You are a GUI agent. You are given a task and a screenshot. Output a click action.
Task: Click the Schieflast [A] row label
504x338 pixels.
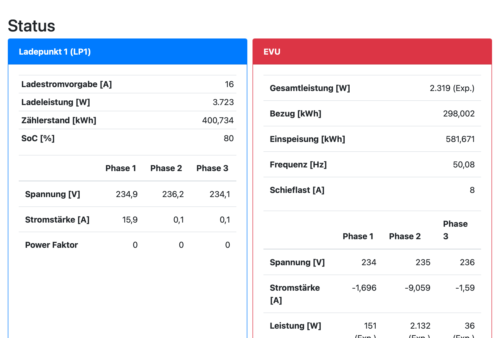(297, 190)
